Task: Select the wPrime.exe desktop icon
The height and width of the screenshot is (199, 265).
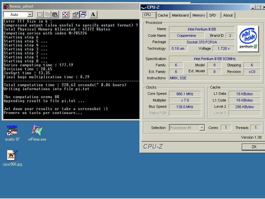Action: coord(37,133)
